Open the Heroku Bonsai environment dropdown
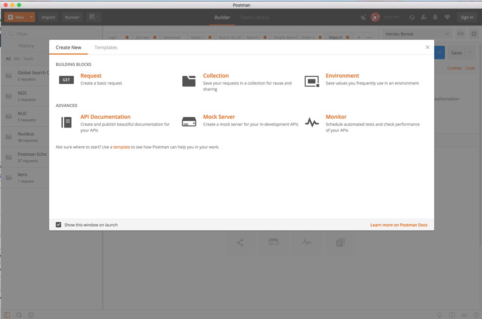 [x=417, y=34]
